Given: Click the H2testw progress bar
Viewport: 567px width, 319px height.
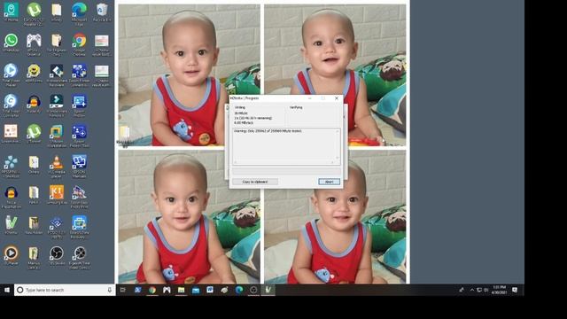Looking at the screenshot, I should click(x=286, y=171).
